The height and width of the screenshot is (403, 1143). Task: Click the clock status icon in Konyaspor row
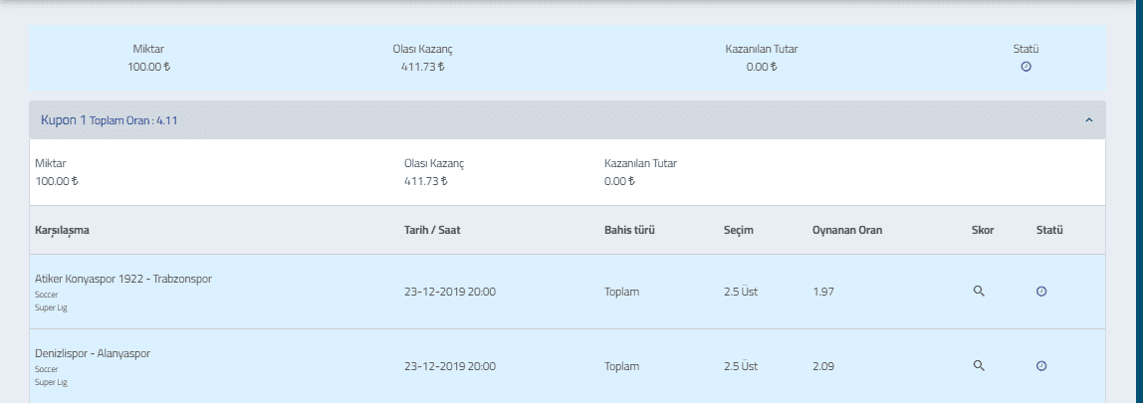[1041, 291]
